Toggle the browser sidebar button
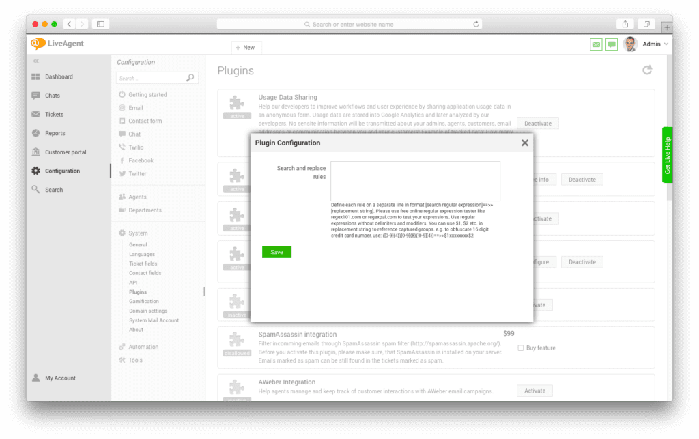The height and width of the screenshot is (439, 699). point(101,24)
